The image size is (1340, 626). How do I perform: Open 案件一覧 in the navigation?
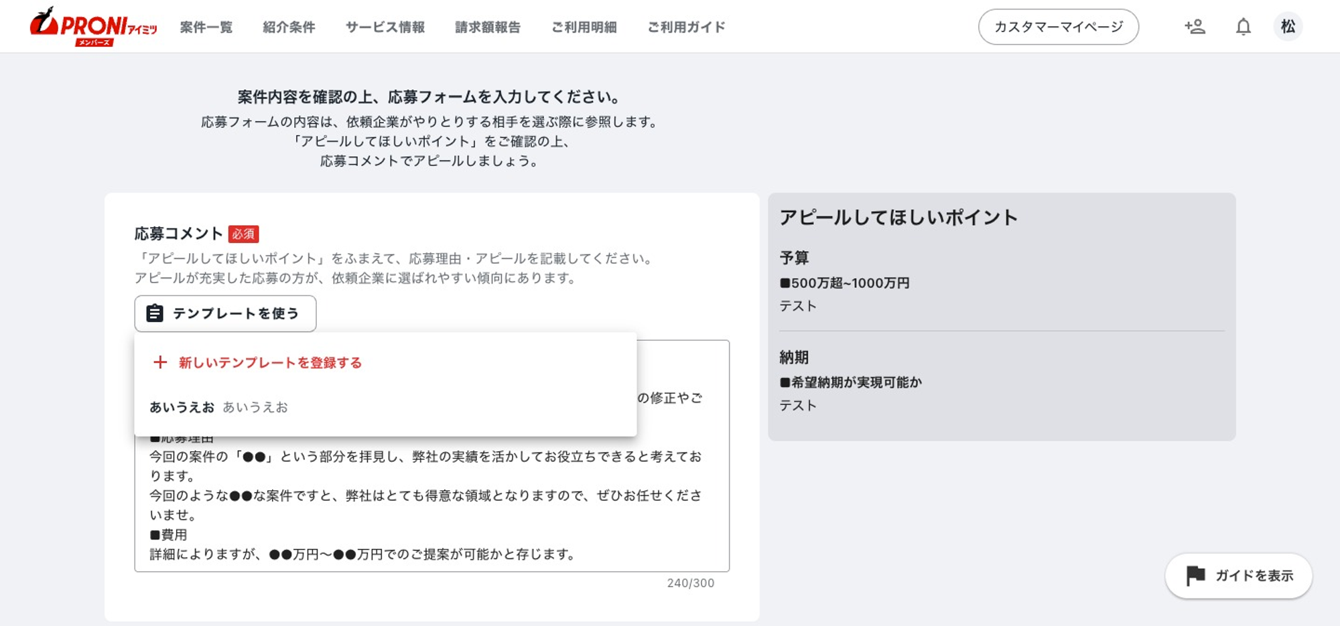(206, 27)
